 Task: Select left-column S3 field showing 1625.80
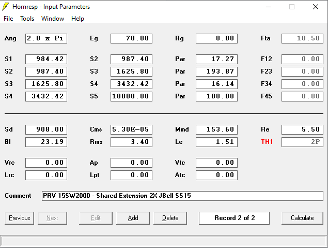46,84
